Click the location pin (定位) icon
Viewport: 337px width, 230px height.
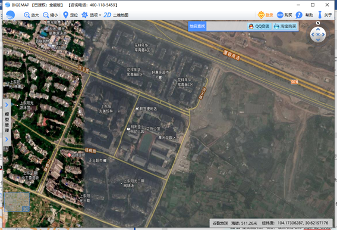65,15
